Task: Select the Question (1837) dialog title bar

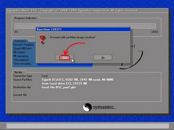Action: (x=83, y=29)
